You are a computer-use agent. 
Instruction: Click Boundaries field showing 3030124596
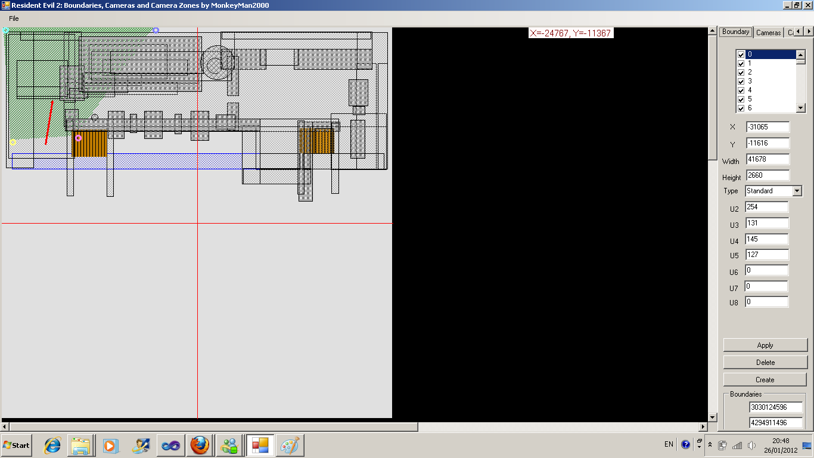click(x=776, y=407)
